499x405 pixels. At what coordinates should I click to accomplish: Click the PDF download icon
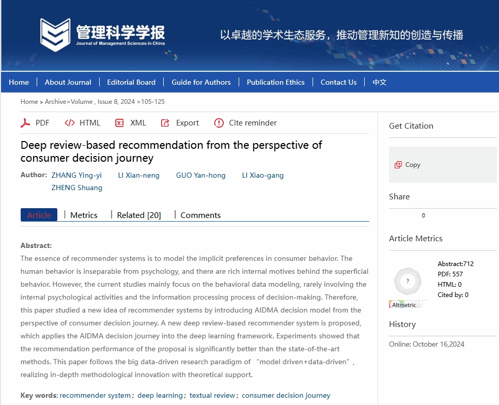(25, 123)
